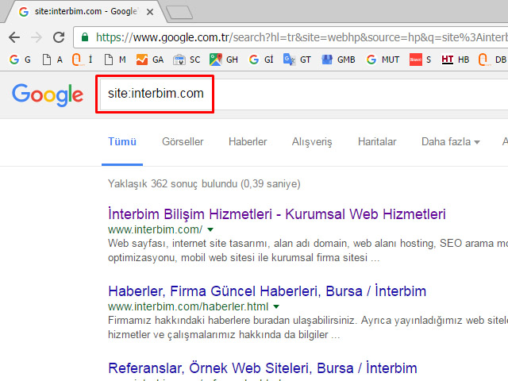This screenshot has width=508, height=381.
Task: Open the GA analytics bookmark
Action: point(150,60)
